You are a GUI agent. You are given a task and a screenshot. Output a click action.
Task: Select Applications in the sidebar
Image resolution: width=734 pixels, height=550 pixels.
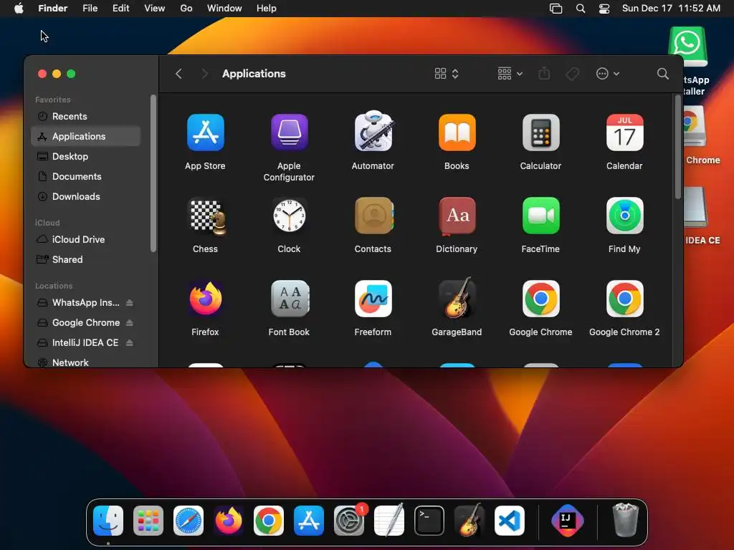pos(86,137)
